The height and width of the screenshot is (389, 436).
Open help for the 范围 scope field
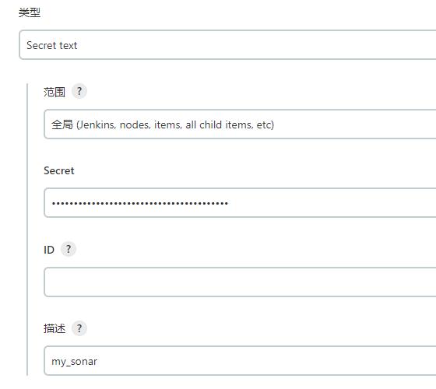pyautogui.click(x=79, y=91)
